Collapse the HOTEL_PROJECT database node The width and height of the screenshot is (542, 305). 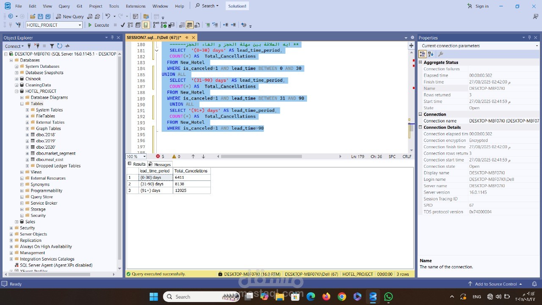(17, 91)
